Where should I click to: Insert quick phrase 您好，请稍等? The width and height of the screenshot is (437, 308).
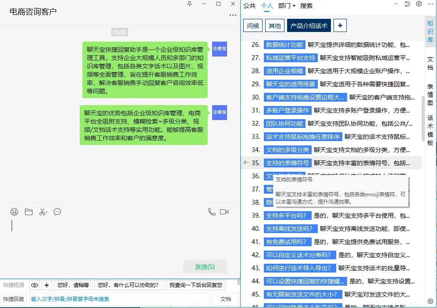tap(73, 285)
